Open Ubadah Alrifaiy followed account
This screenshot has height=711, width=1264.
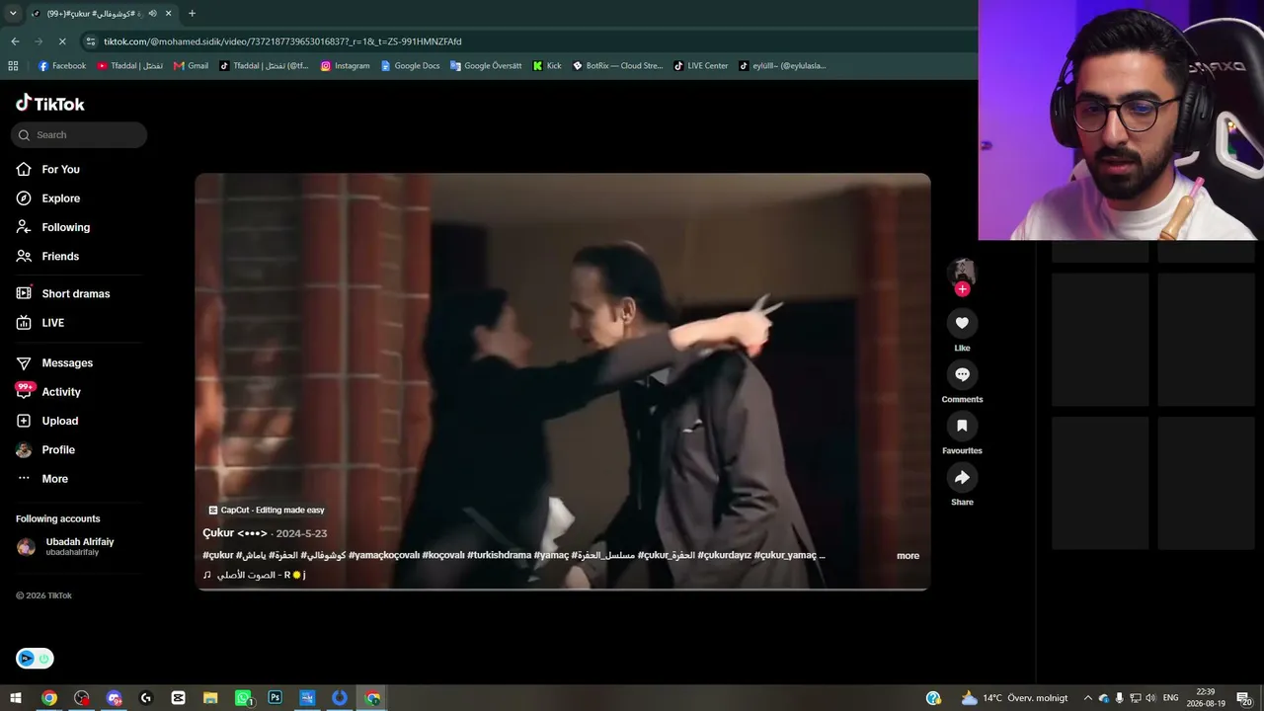click(x=64, y=546)
